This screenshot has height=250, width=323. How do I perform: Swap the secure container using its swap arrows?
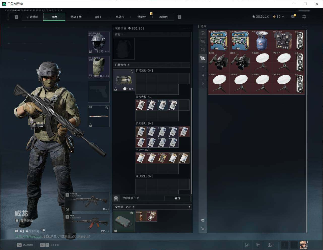(132, 213)
